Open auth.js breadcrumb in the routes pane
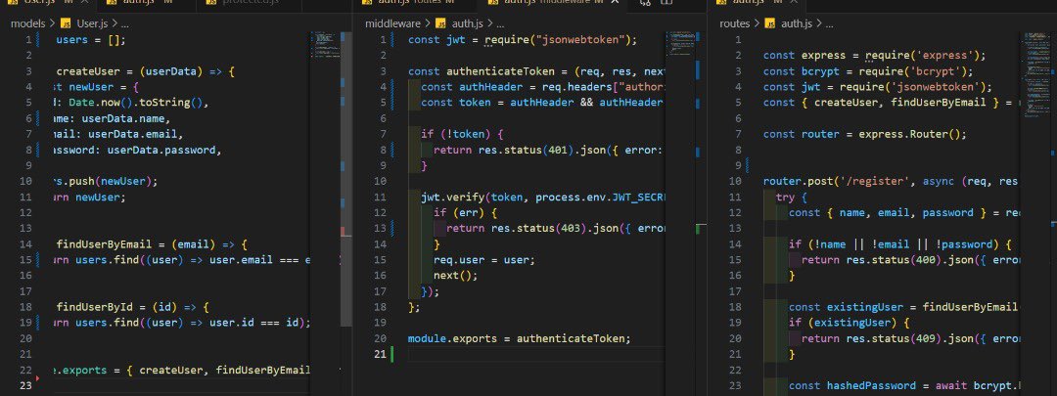The height and width of the screenshot is (396, 1057). pyautogui.click(x=796, y=23)
